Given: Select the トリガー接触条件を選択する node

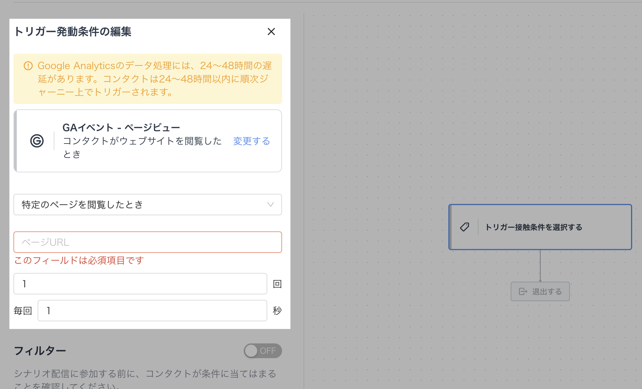Looking at the screenshot, I should point(540,227).
